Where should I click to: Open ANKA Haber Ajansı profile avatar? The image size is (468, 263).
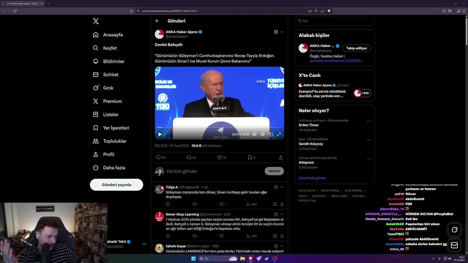pos(159,34)
